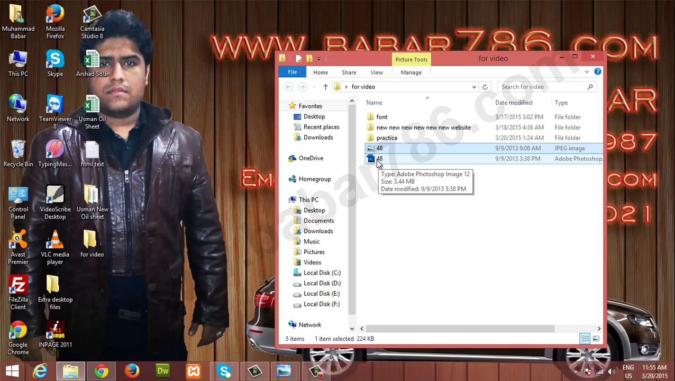
Task: Select the INPAGE 2011 desktop icon
Action: pyautogui.click(x=55, y=334)
